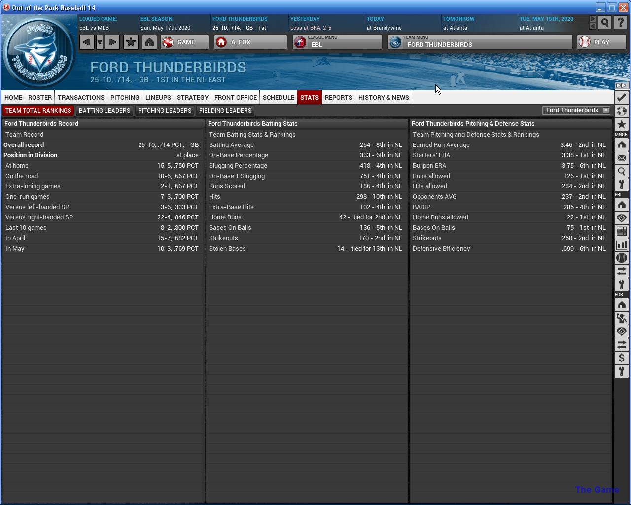The image size is (631, 505).
Task: Switch to the PITCHING tab
Action: tap(125, 97)
